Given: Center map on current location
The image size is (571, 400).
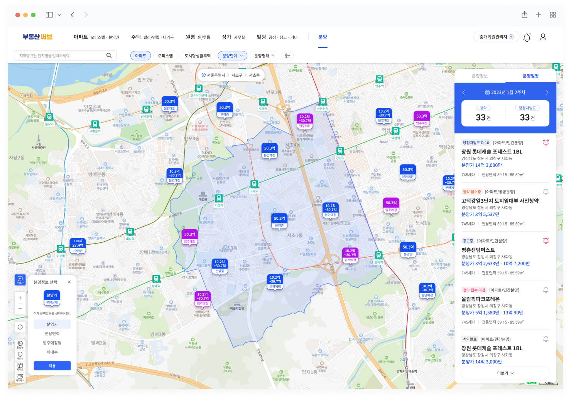Looking at the screenshot, I should coord(20,327).
